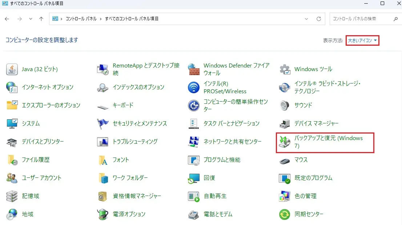Refresh the control panel view
This screenshot has height=225, width=402.
[x=319, y=19]
